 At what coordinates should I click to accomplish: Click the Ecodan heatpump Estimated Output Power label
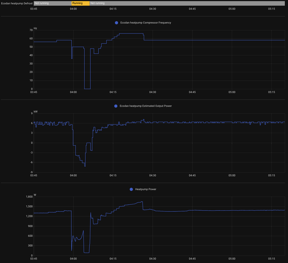(x=146, y=106)
